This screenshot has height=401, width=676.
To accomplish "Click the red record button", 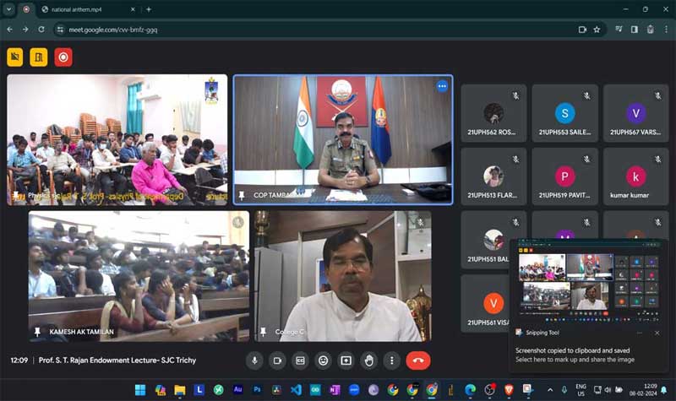I will [63, 57].
